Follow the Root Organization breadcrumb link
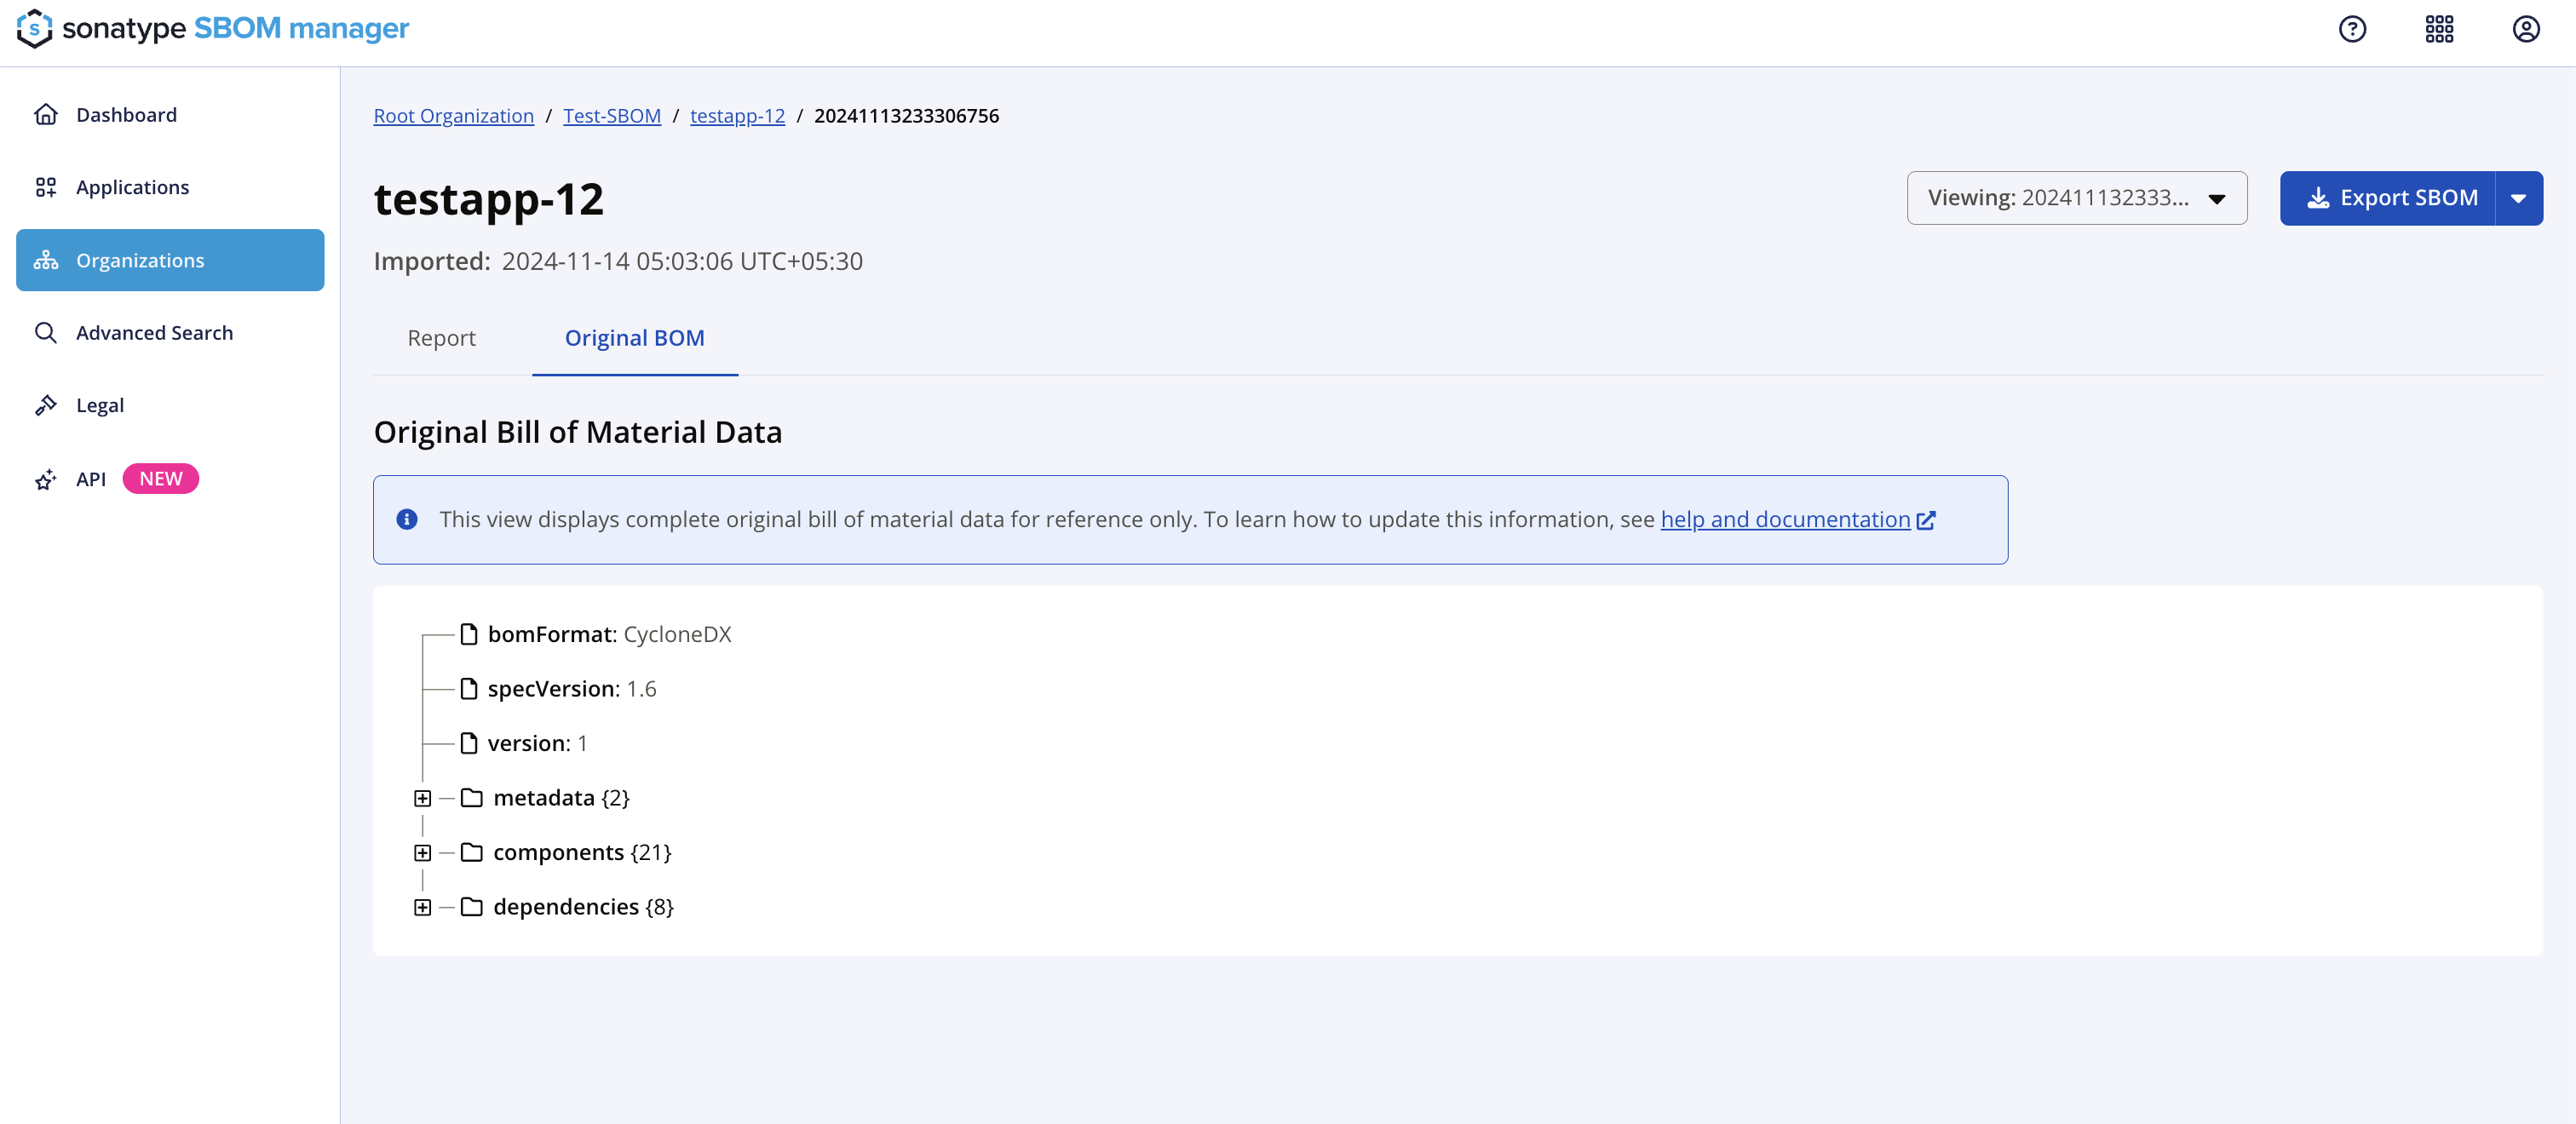This screenshot has width=2576, height=1124. (x=454, y=116)
